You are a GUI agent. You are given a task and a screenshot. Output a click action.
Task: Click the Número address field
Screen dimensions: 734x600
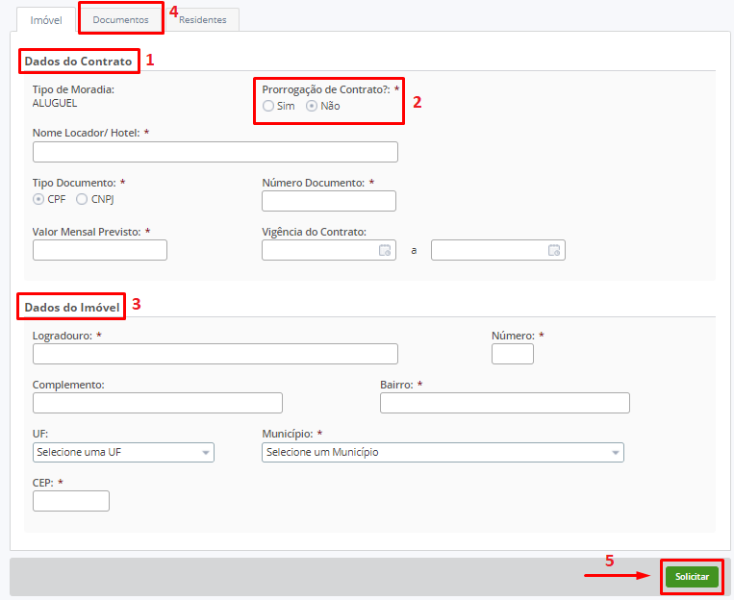[512, 354]
